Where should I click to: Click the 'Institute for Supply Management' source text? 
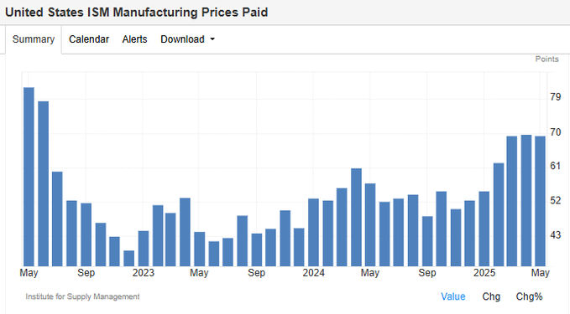click(82, 296)
